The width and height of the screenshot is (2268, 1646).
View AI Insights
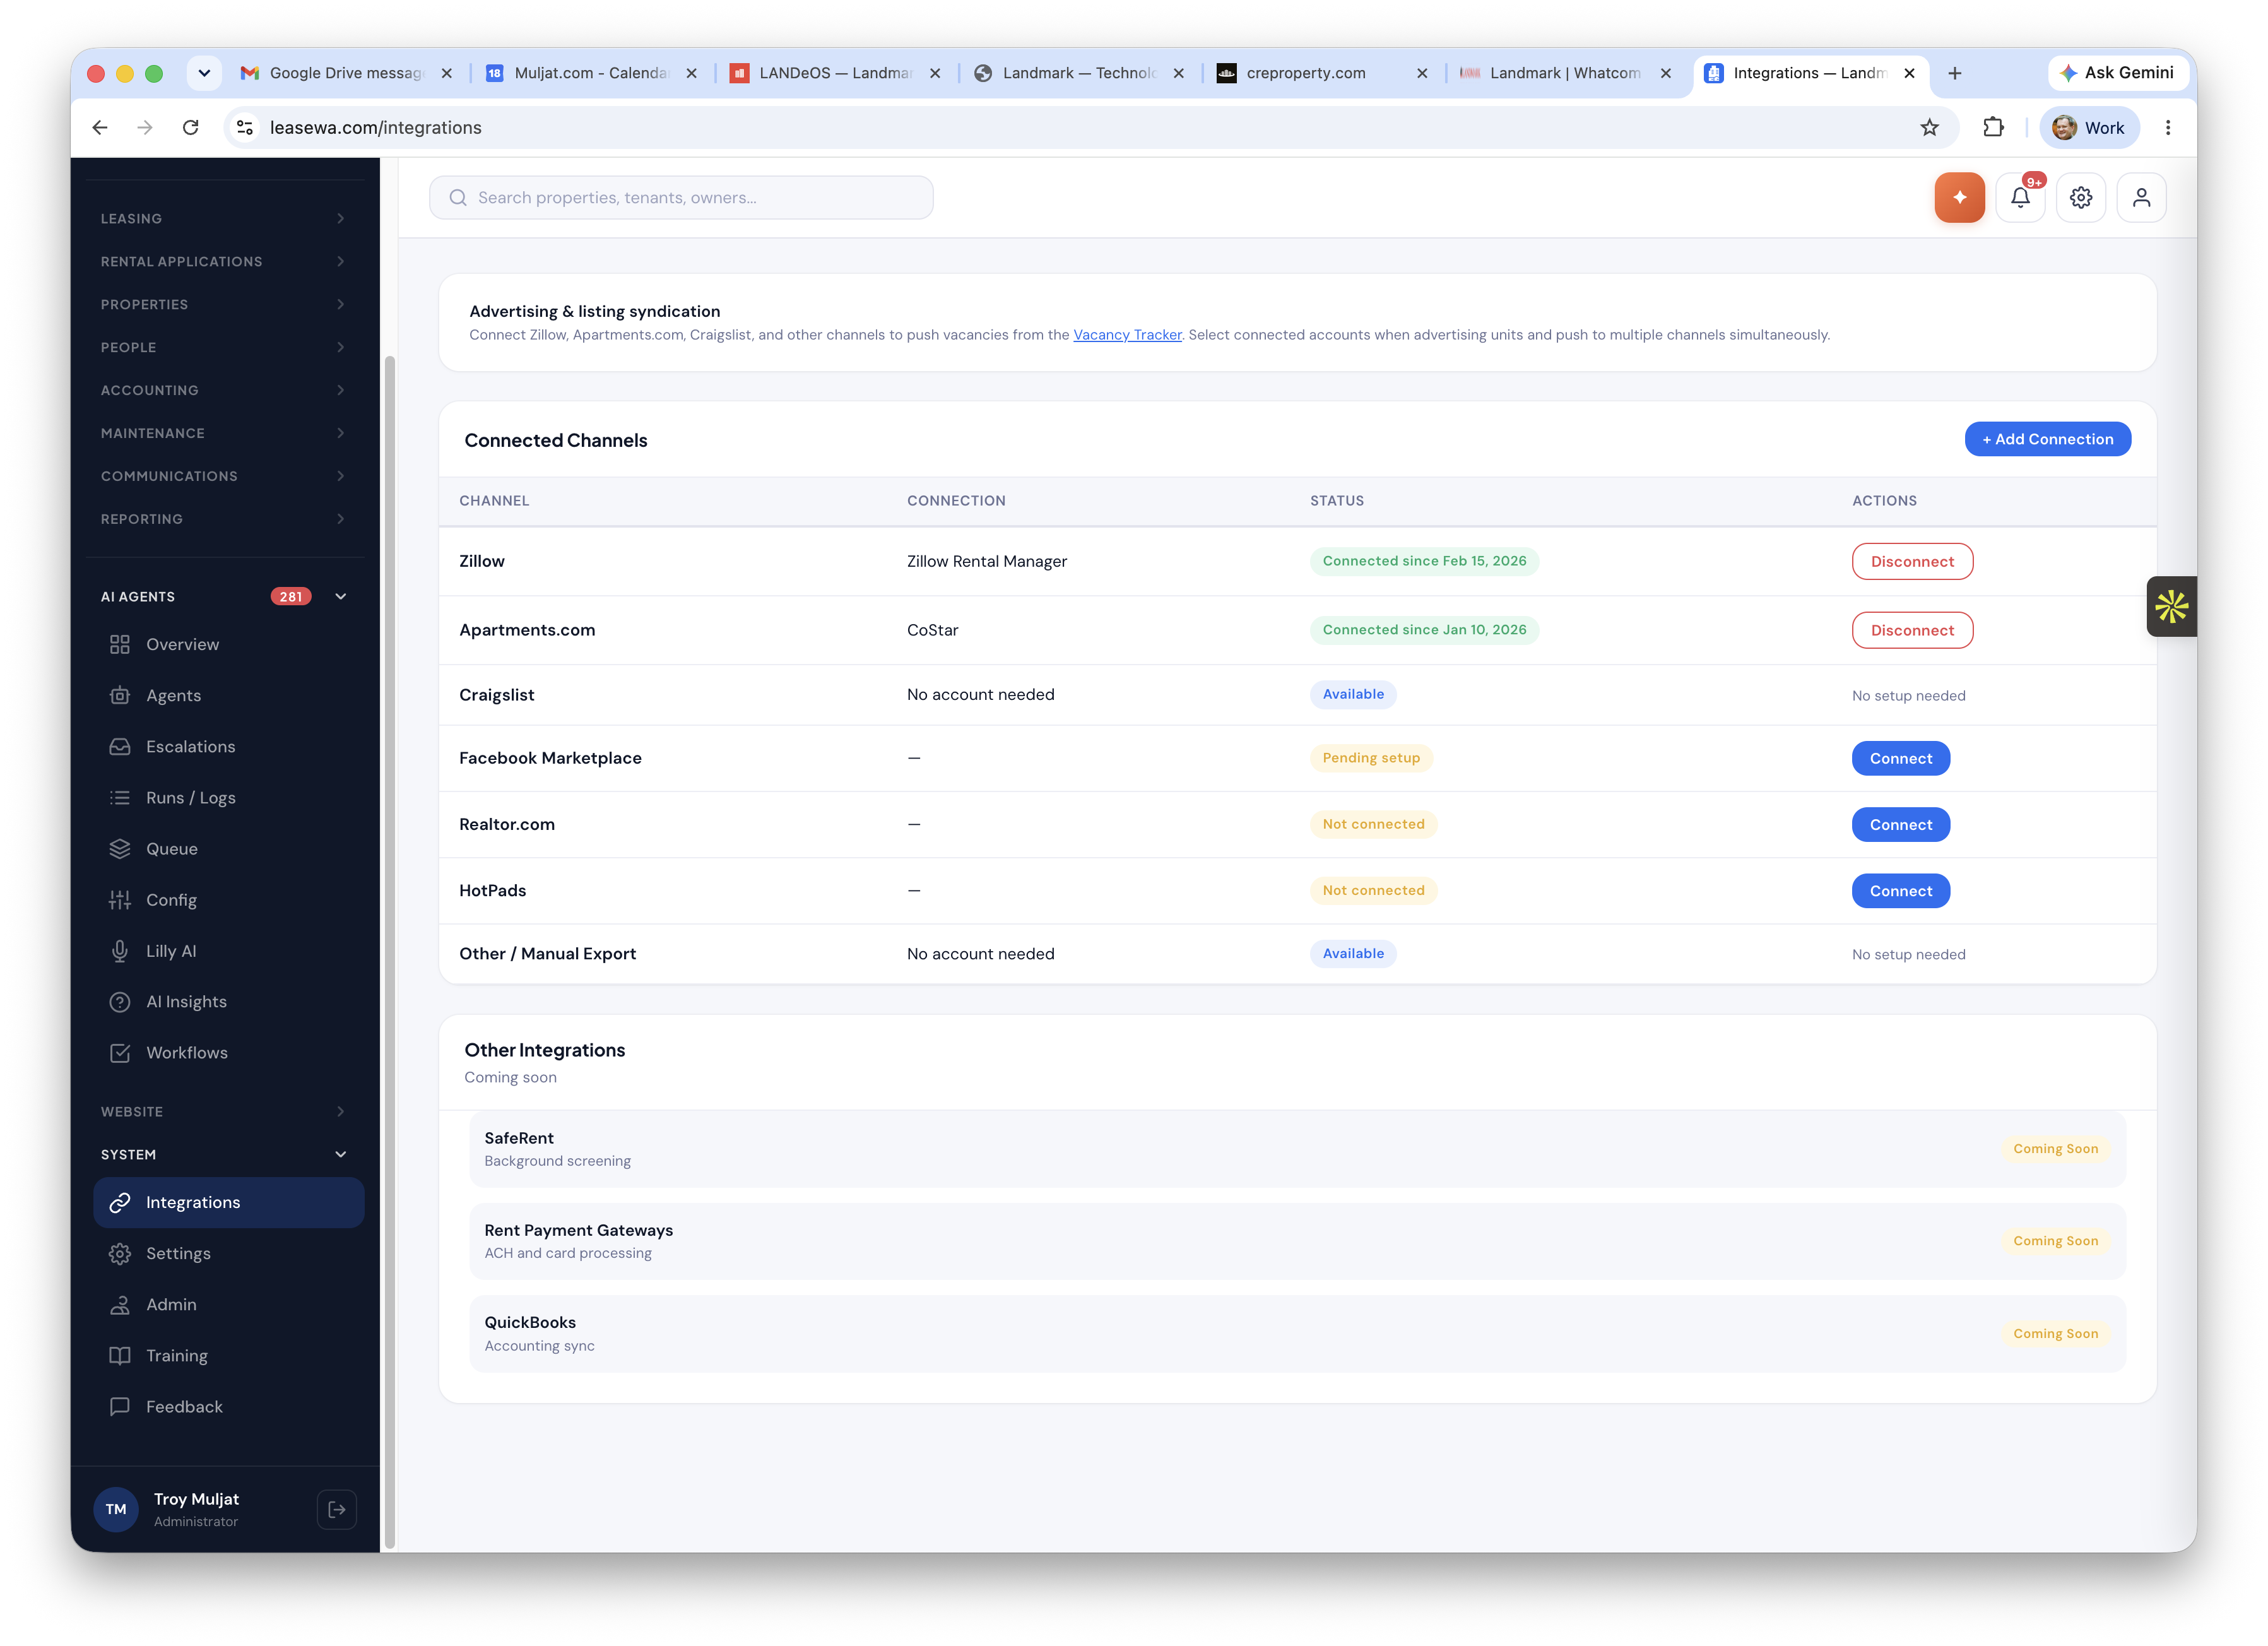228,1001
